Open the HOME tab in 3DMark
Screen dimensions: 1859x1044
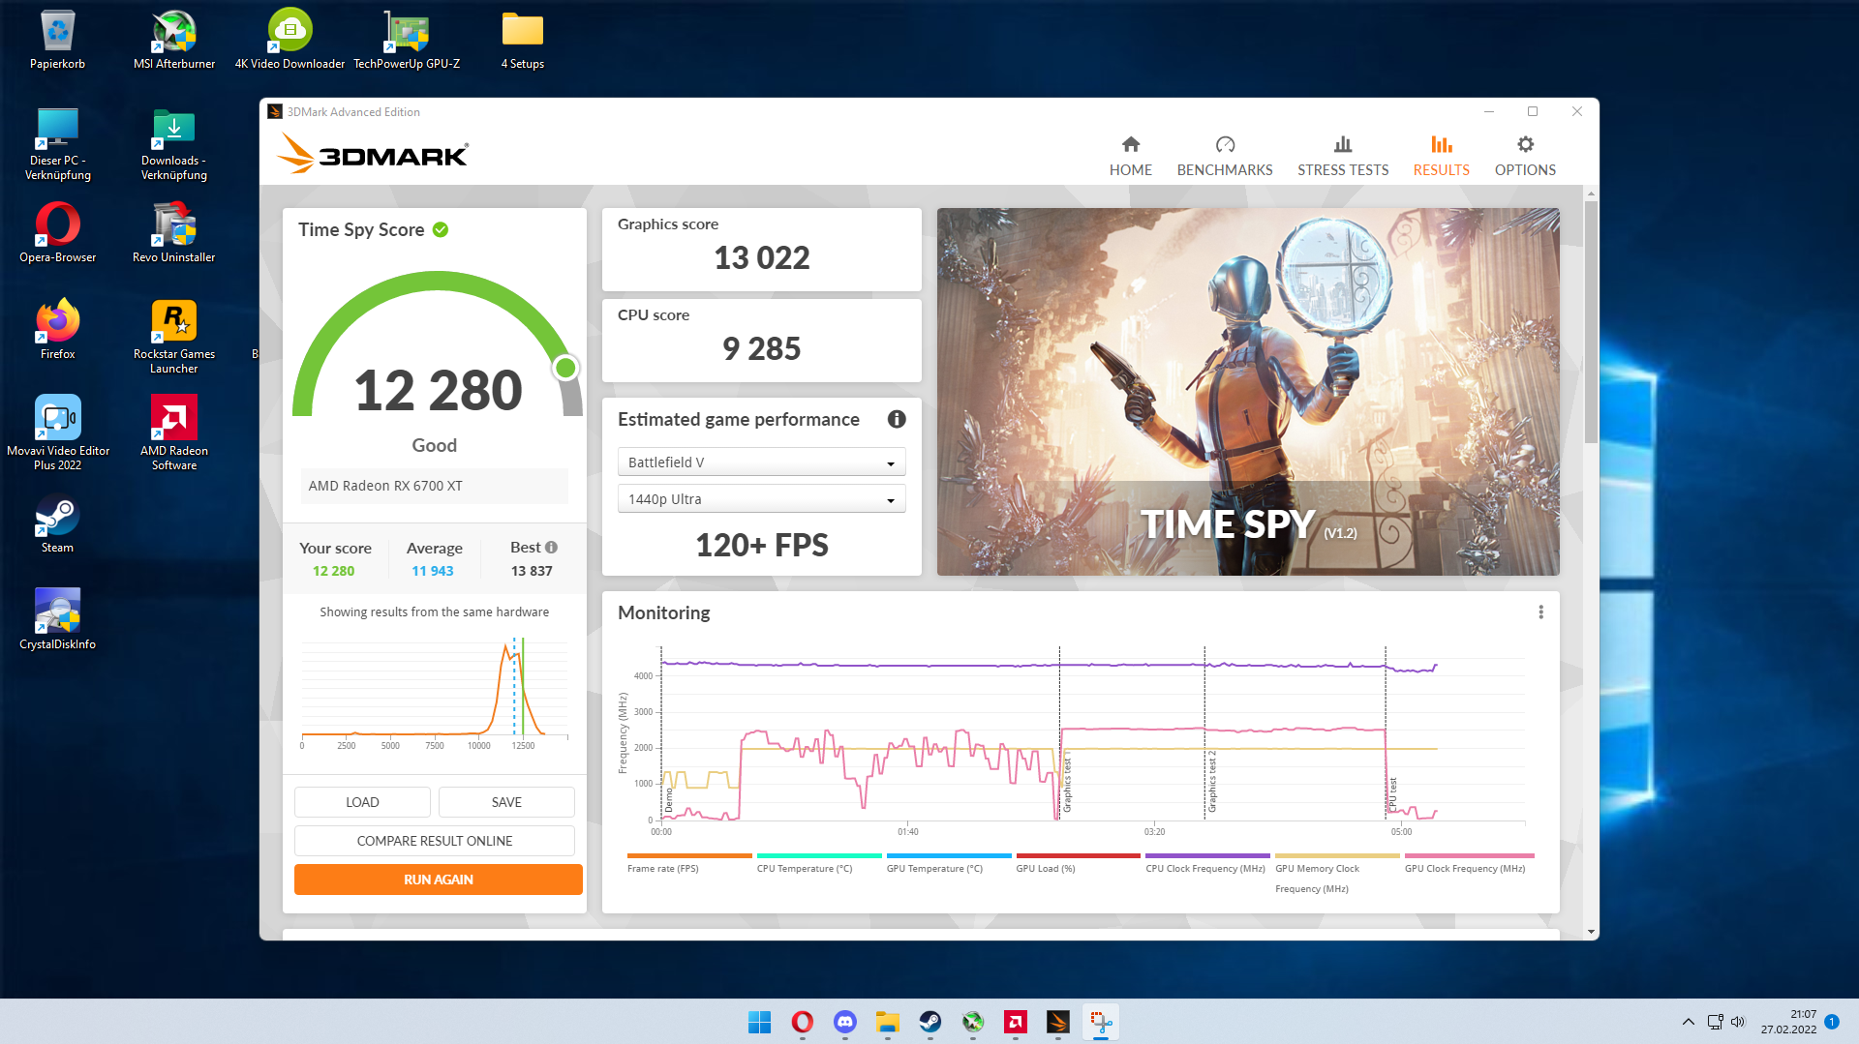(x=1130, y=156)
